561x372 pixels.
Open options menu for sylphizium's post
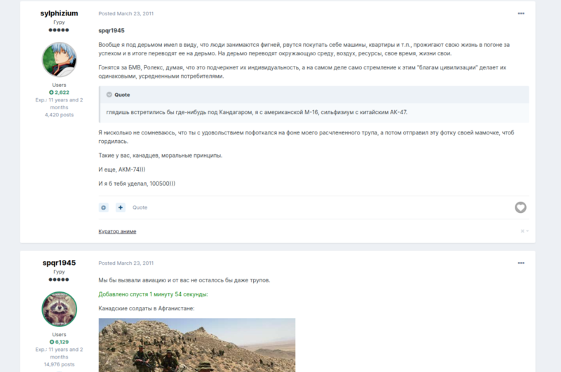(521, 13)
